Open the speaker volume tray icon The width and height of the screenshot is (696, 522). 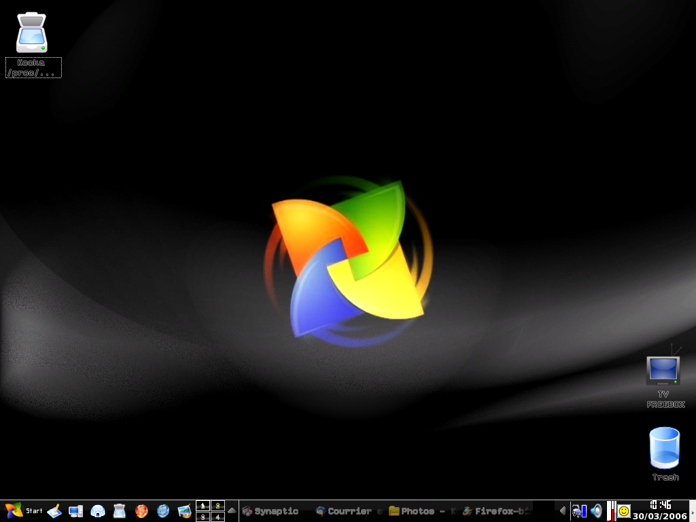point(597,511)
